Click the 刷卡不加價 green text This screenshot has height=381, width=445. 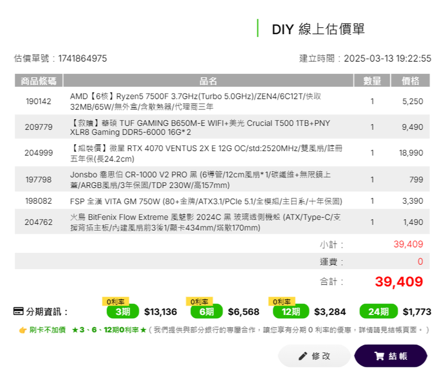[47, 330]
